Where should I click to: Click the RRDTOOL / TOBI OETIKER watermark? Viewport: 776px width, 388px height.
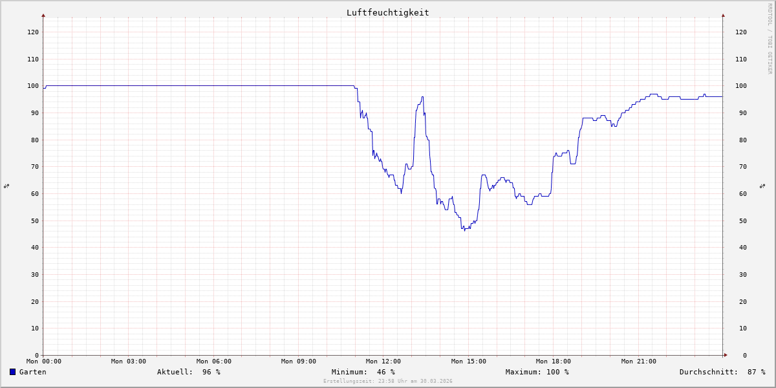click(x=770, y=38)
